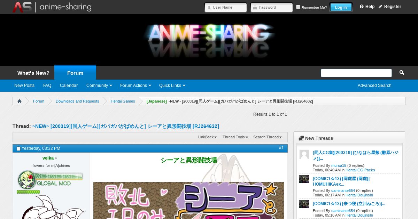
Task: Open the Hentai CG Packs forum link
Action: pyautogui.click(x=360, y=170)
